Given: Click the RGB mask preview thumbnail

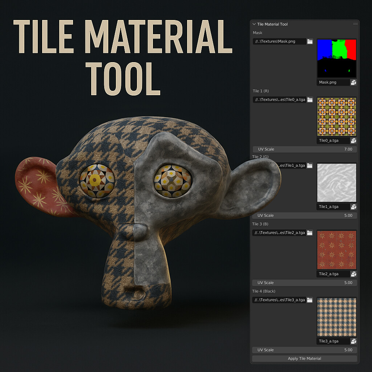Looking at the screenshot, I should click(336, 58).
